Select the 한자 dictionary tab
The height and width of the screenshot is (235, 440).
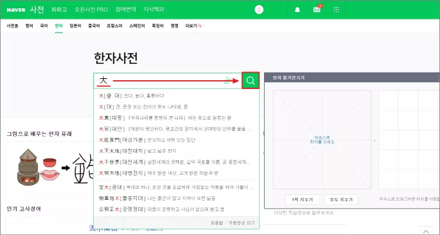click(58, 26)
